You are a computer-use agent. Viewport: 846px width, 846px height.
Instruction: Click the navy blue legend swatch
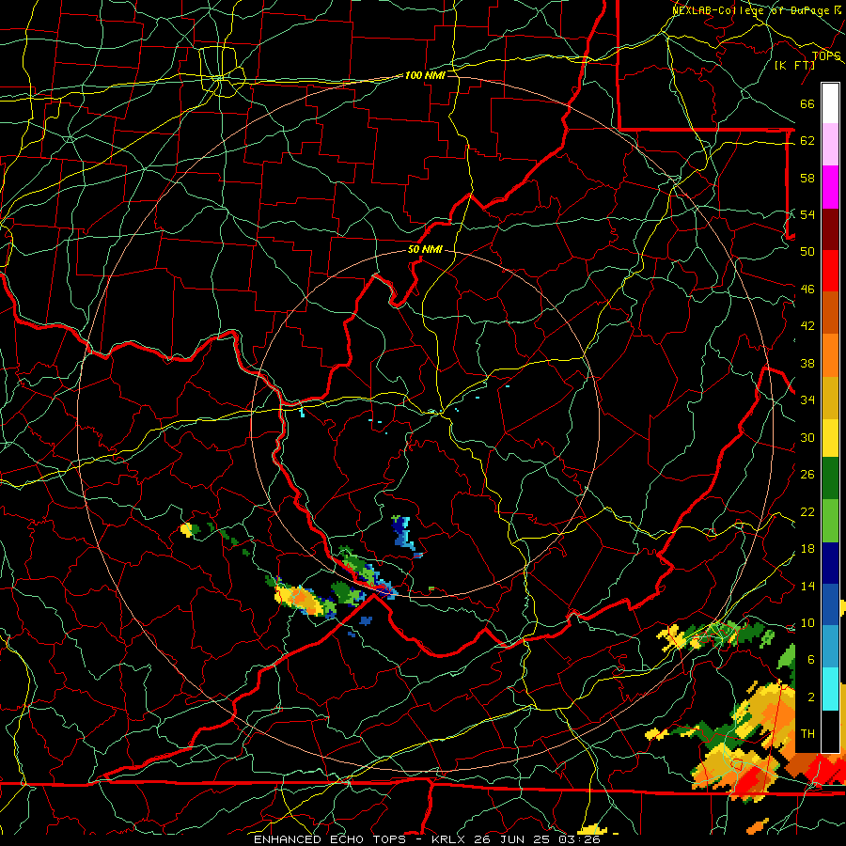coord(830,563)
